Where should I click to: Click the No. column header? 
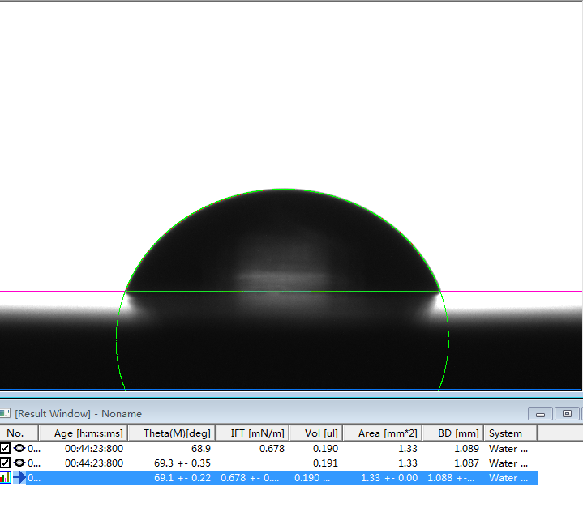pos(15,433)
